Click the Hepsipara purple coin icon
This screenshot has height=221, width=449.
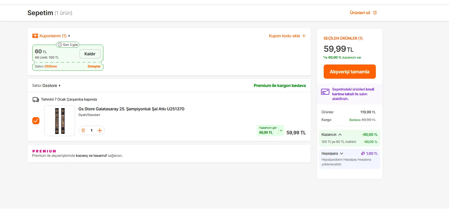(363, 154)
